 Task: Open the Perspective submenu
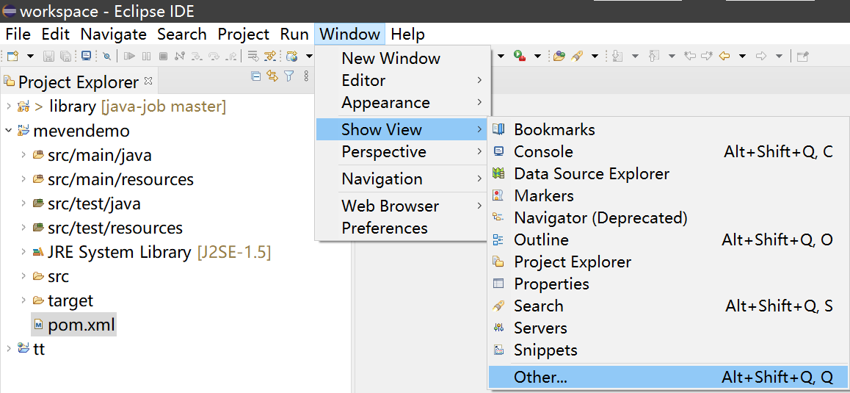[x=383, y=152]
